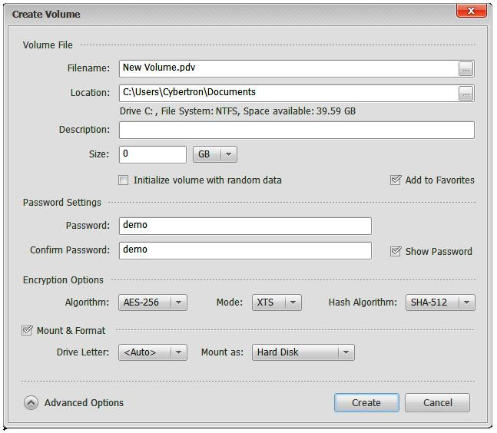Click the Confirm Password field
Image resolution: width=497 pixels, height=433 pixels.
click(245, 251)
